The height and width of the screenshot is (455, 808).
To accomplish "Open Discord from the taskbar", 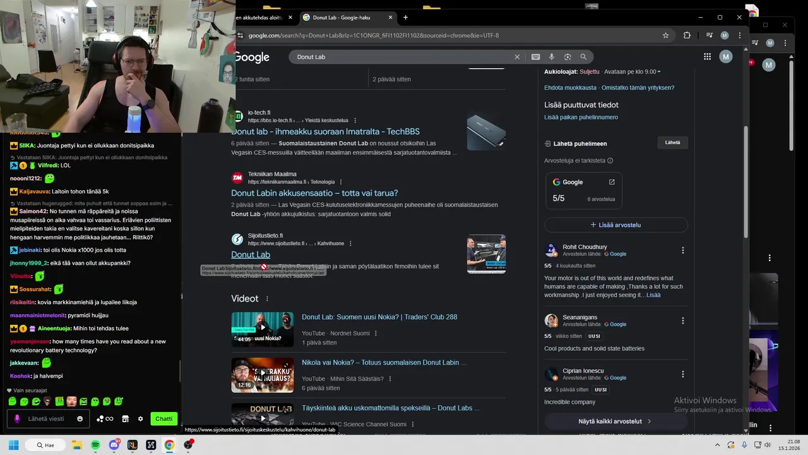I will 114,445.
